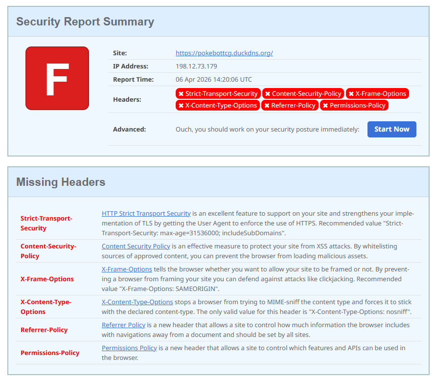Click the Permissions-Policy red header badge
Image resolution: width=435 pixels, height=380 pixels.
tap(354, 106)
